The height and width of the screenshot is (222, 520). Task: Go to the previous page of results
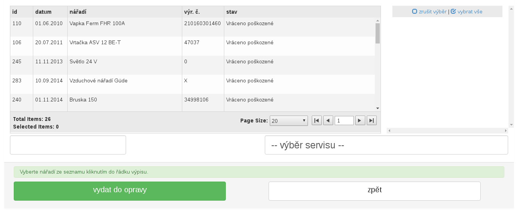(x=328, y=121)
